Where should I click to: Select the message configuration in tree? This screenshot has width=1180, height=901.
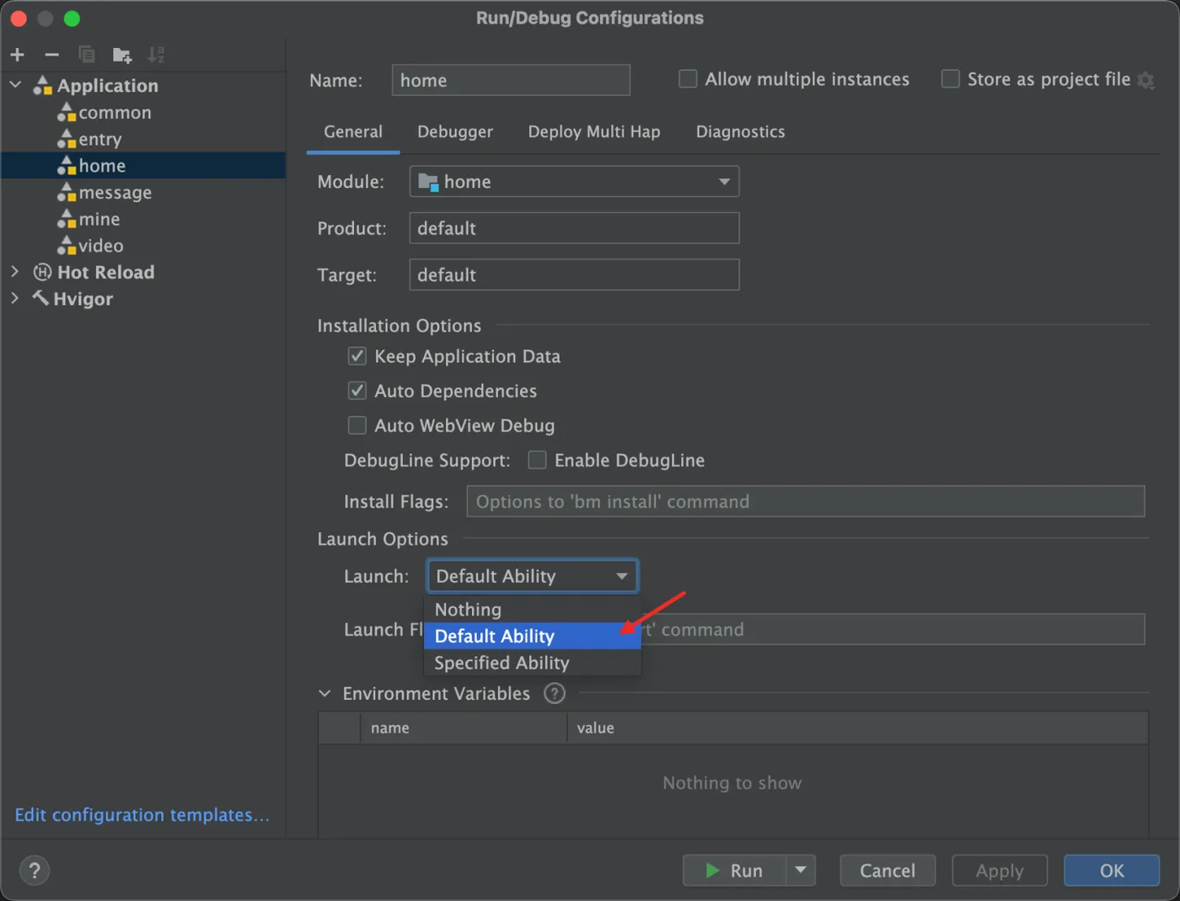[x=115, y=193]
